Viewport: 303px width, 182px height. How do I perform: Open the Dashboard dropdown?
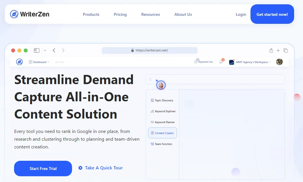coord(39,62)
